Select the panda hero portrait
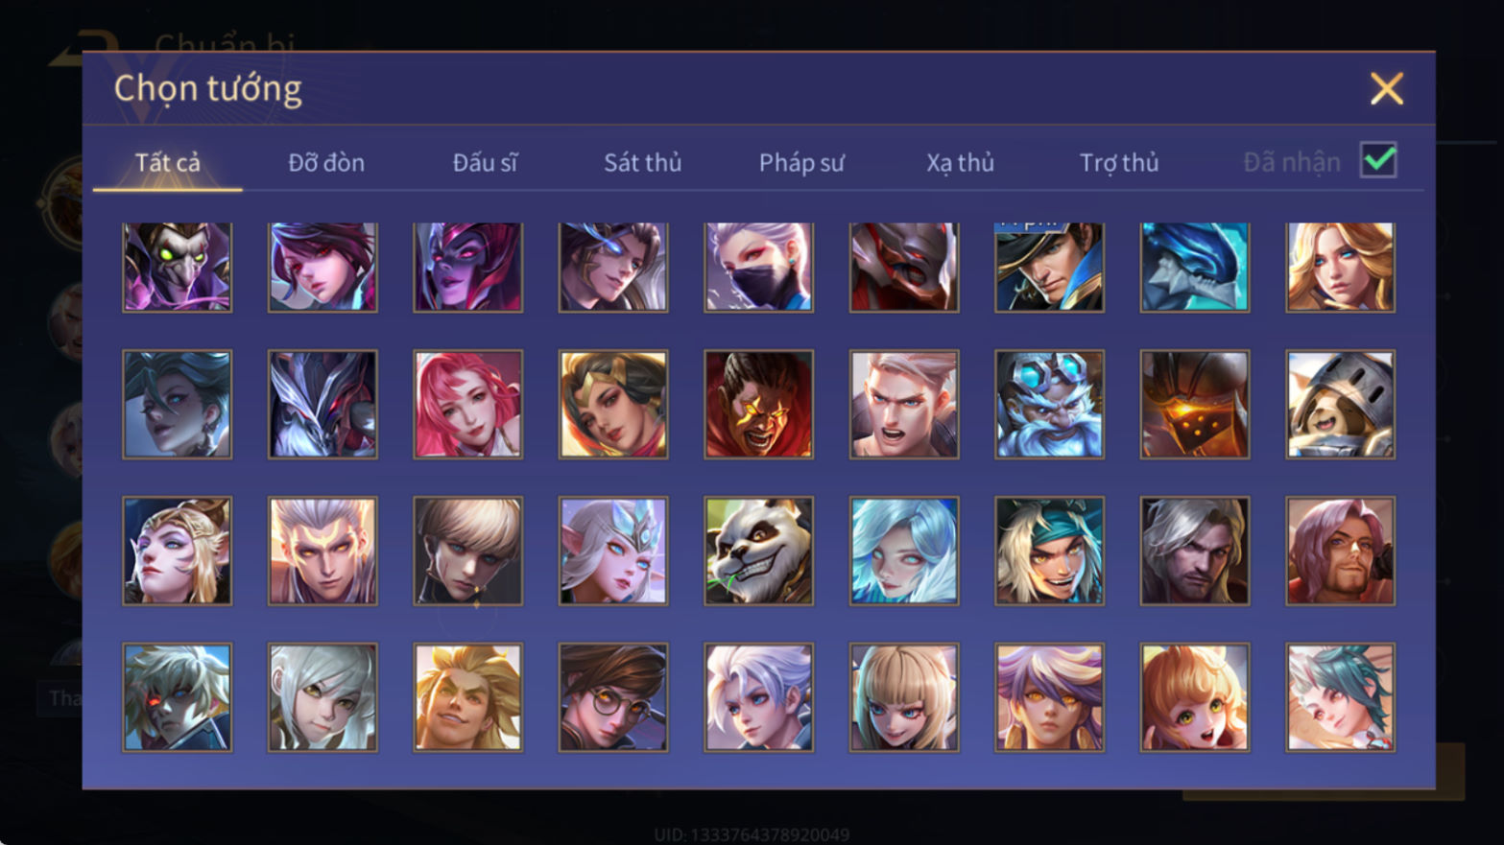Image resolution: width=1504 pixels, height=845 pixels. [x=758, y=551]
